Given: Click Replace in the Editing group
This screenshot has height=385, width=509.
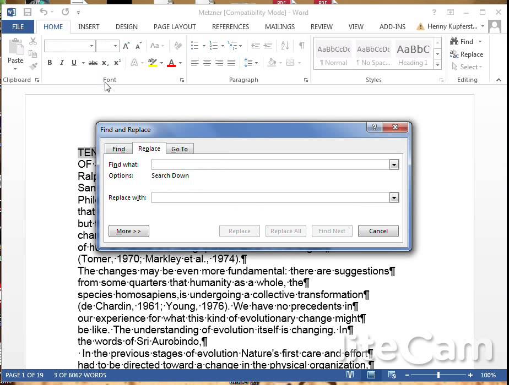Looking at the screenshot, I should click(467, 54).
